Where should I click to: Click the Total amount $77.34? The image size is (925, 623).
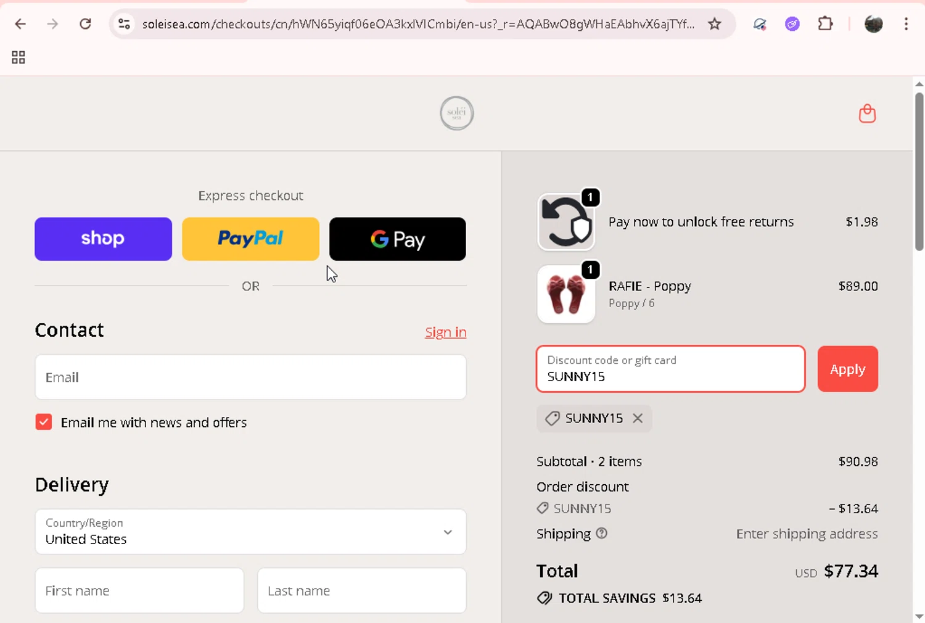coord(851,571)
